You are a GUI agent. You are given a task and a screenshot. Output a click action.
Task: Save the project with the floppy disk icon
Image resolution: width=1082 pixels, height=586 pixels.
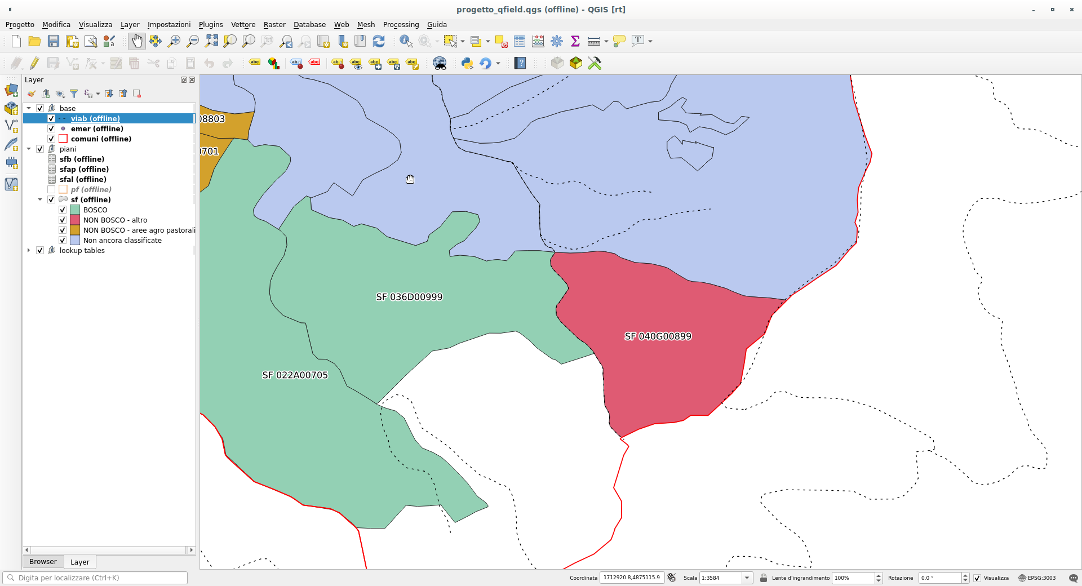click(54, 41)
